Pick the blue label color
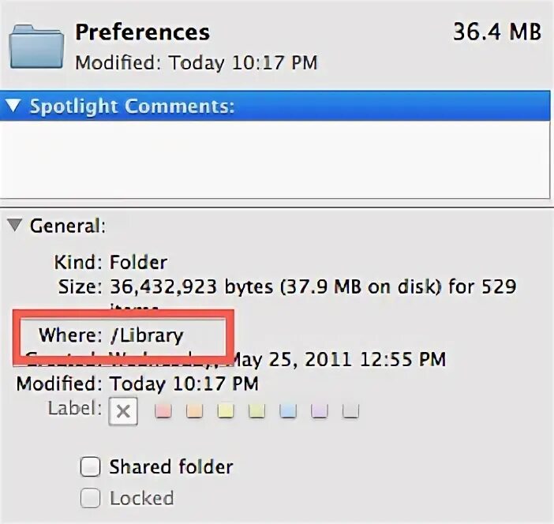Viewport: 554px width, 524px height. coord(288,410)
